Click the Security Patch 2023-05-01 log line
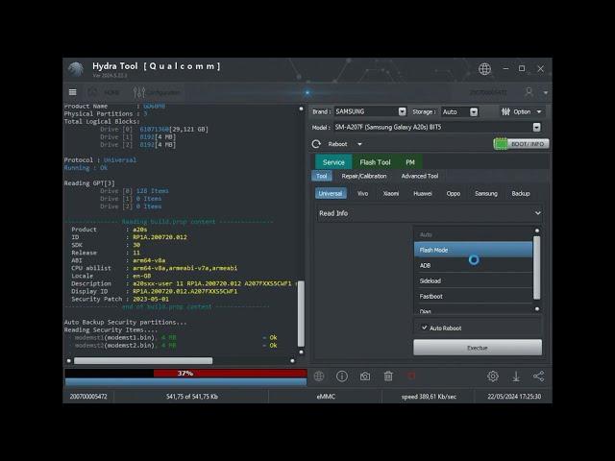 click(x=120, y=299)
